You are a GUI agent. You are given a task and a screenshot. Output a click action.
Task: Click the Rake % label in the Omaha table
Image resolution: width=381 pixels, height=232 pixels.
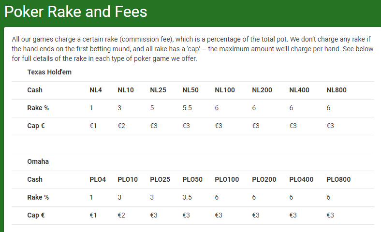point(38,197)
